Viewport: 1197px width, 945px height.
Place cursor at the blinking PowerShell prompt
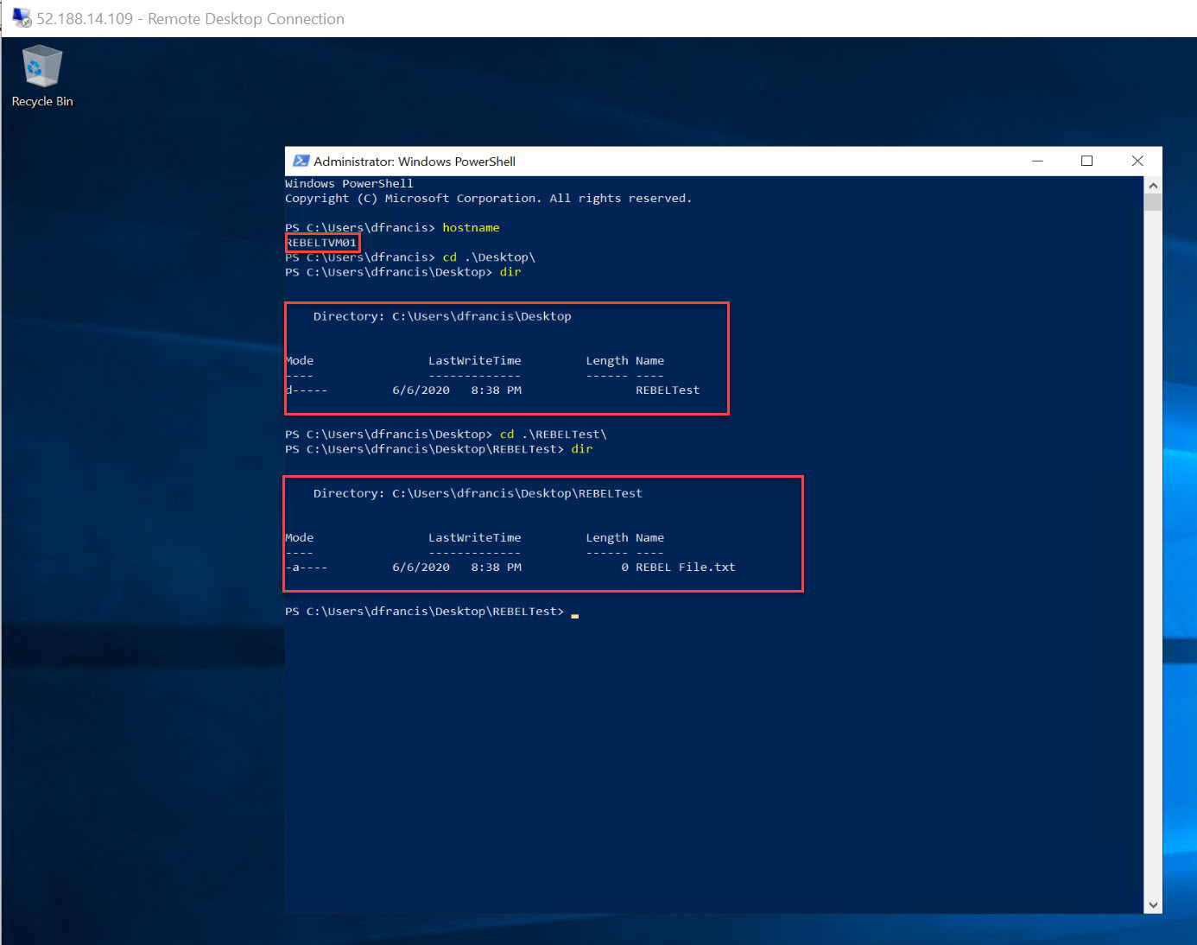tap(573, 612)
